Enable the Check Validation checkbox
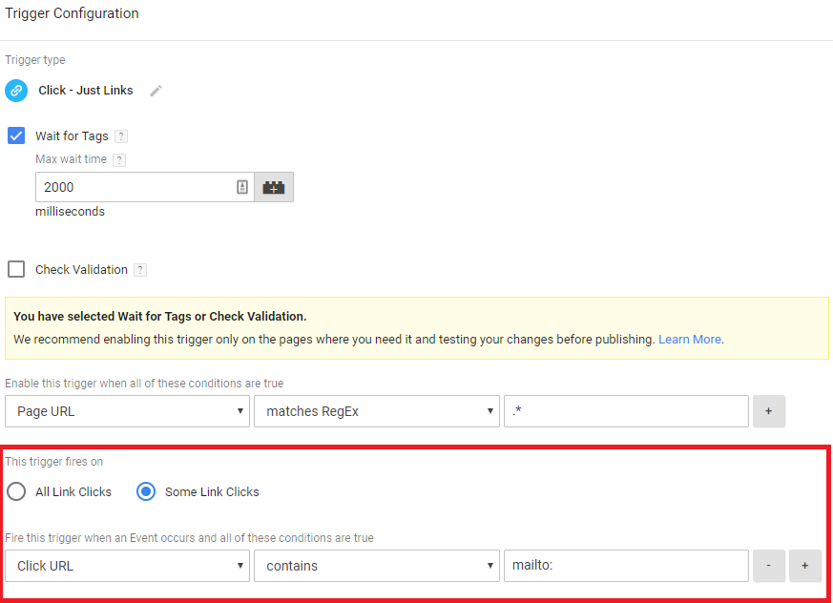Image resolution: width=833 pixels, height=603 pixels. click(16, 269)
